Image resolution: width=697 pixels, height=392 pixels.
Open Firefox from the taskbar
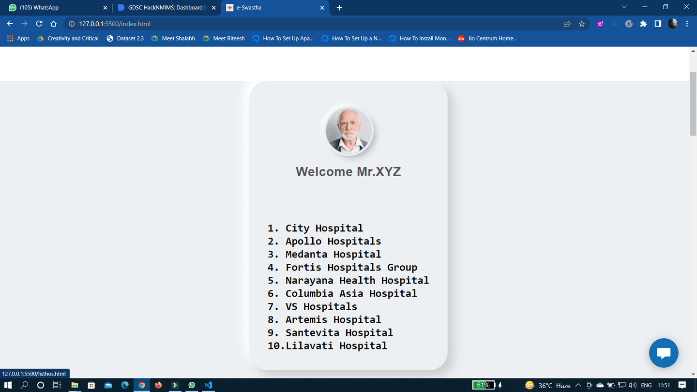click(158, 385)
